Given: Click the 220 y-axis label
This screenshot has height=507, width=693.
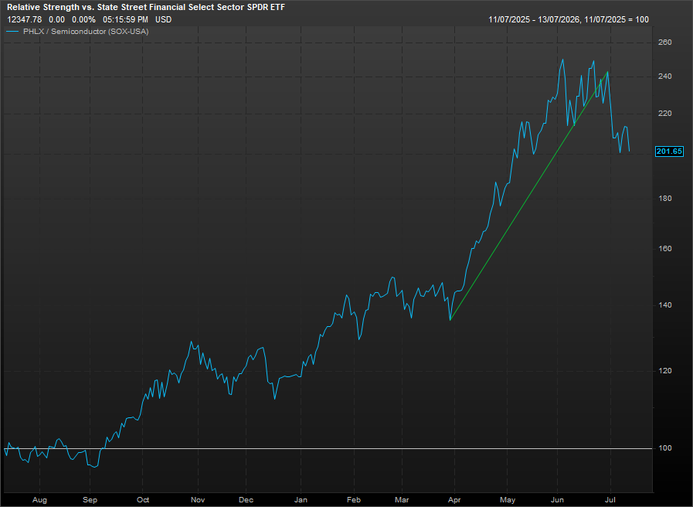Looking at the screenshot, I should tap(664, 114).
